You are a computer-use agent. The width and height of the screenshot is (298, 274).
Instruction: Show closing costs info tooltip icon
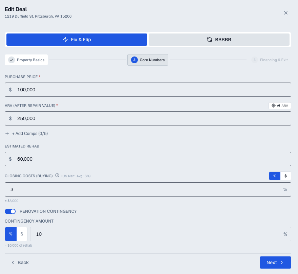57,176
